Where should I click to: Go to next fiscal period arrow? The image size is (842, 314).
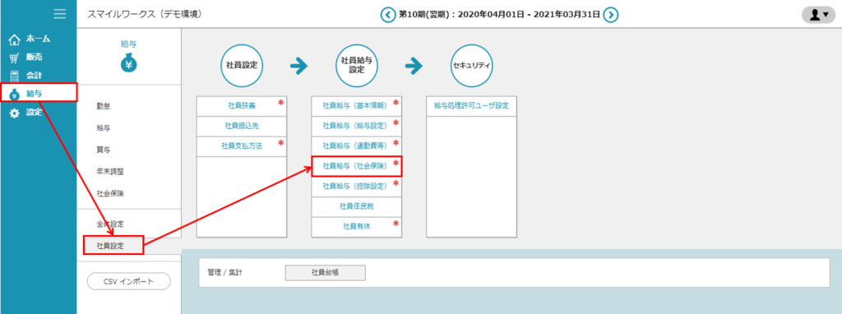(611, 15)
